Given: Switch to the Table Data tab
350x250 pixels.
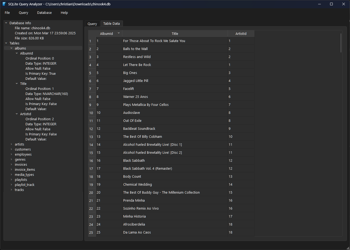Looking at the screenshot, I should (x=112, y=23).
